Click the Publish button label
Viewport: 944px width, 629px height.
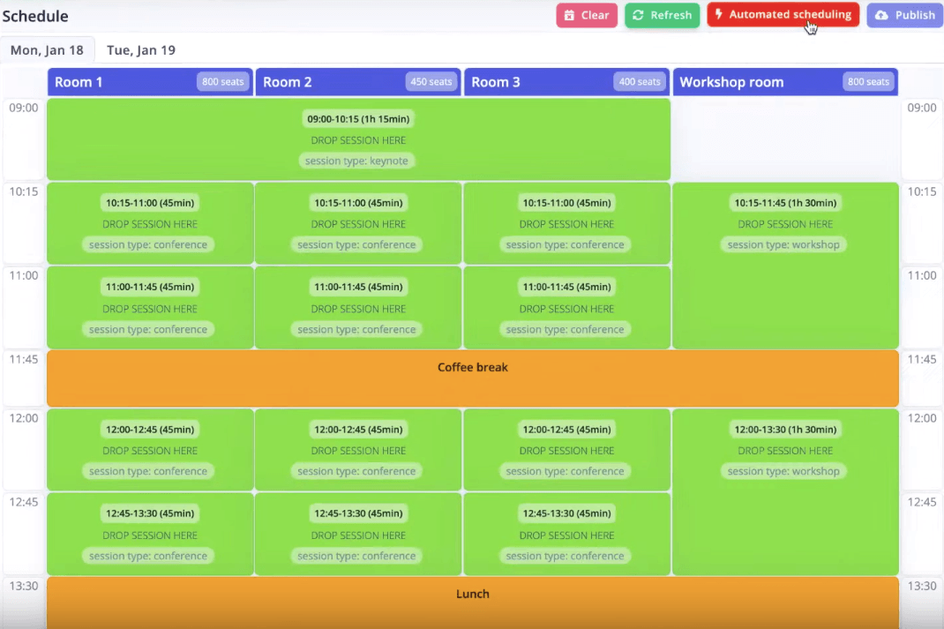tap(915, 15)
